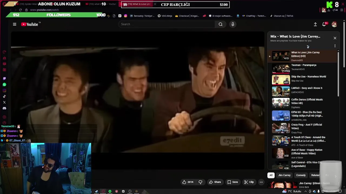This screenshot has height=194, width=346.
Task: Save the video to a playlist
Action: point(233,182)
